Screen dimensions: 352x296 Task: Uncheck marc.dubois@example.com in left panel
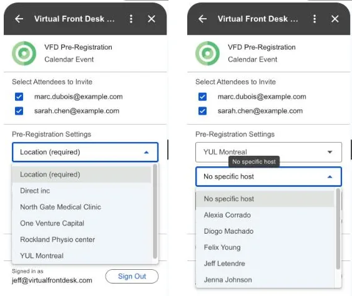[19, 97]
